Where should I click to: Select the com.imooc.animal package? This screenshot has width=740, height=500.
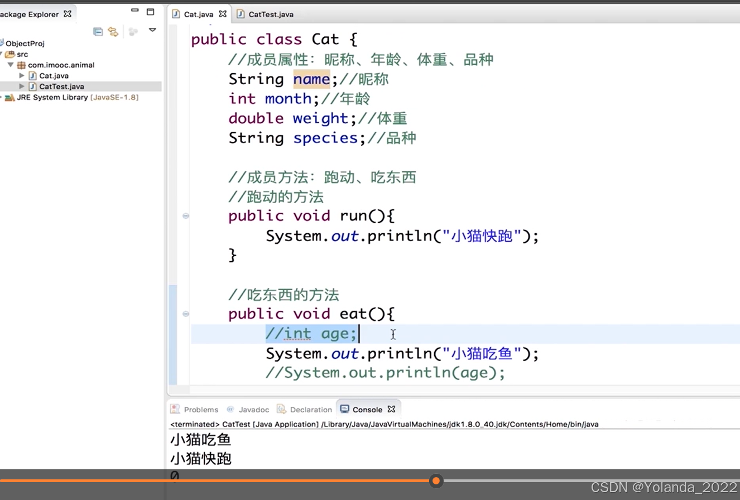[x=61, y=65]
